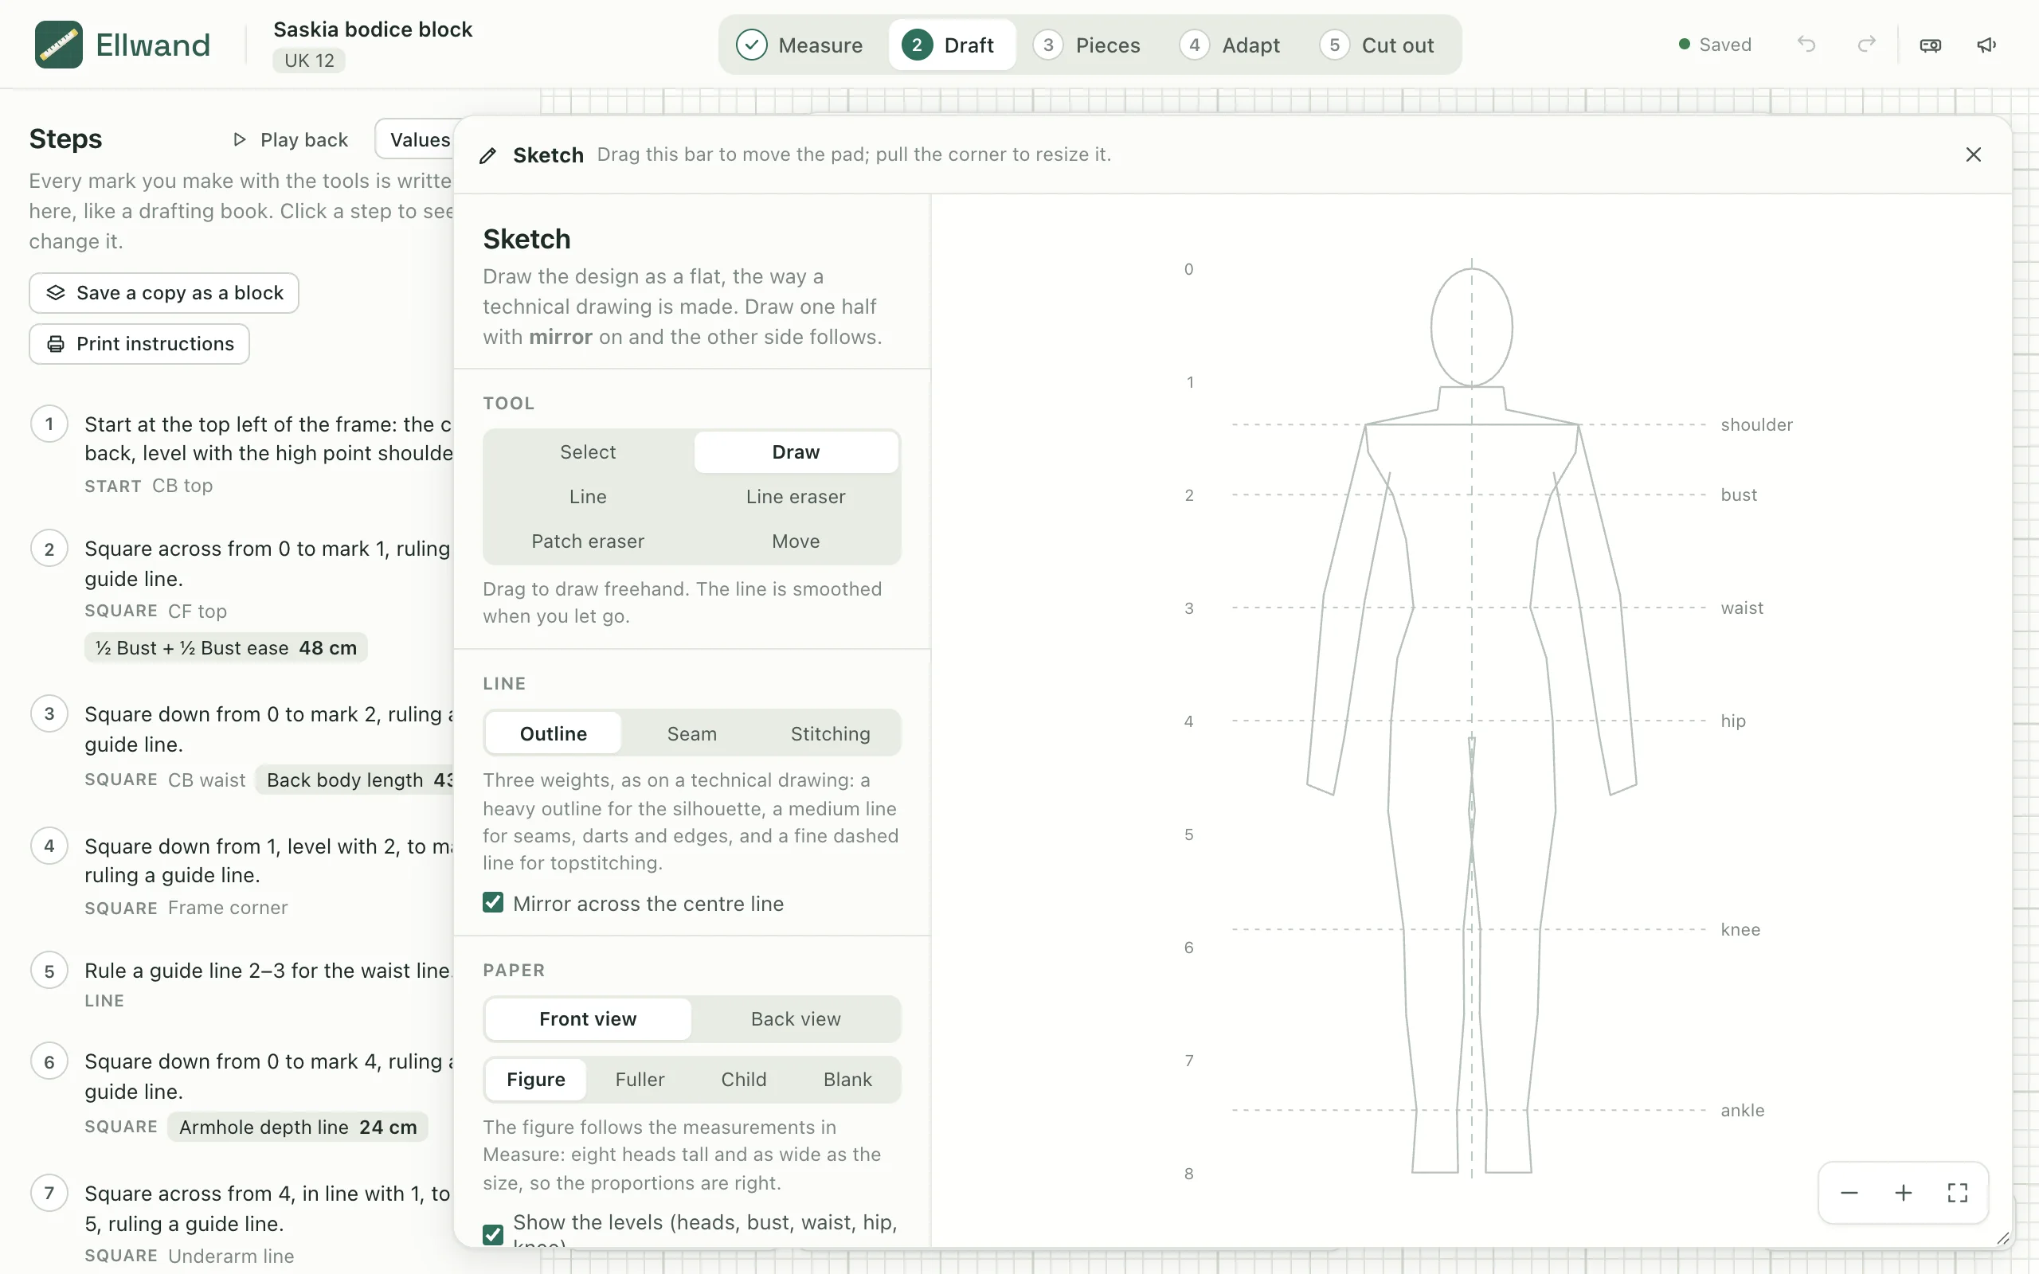Select the Blank paper option

847,1080
